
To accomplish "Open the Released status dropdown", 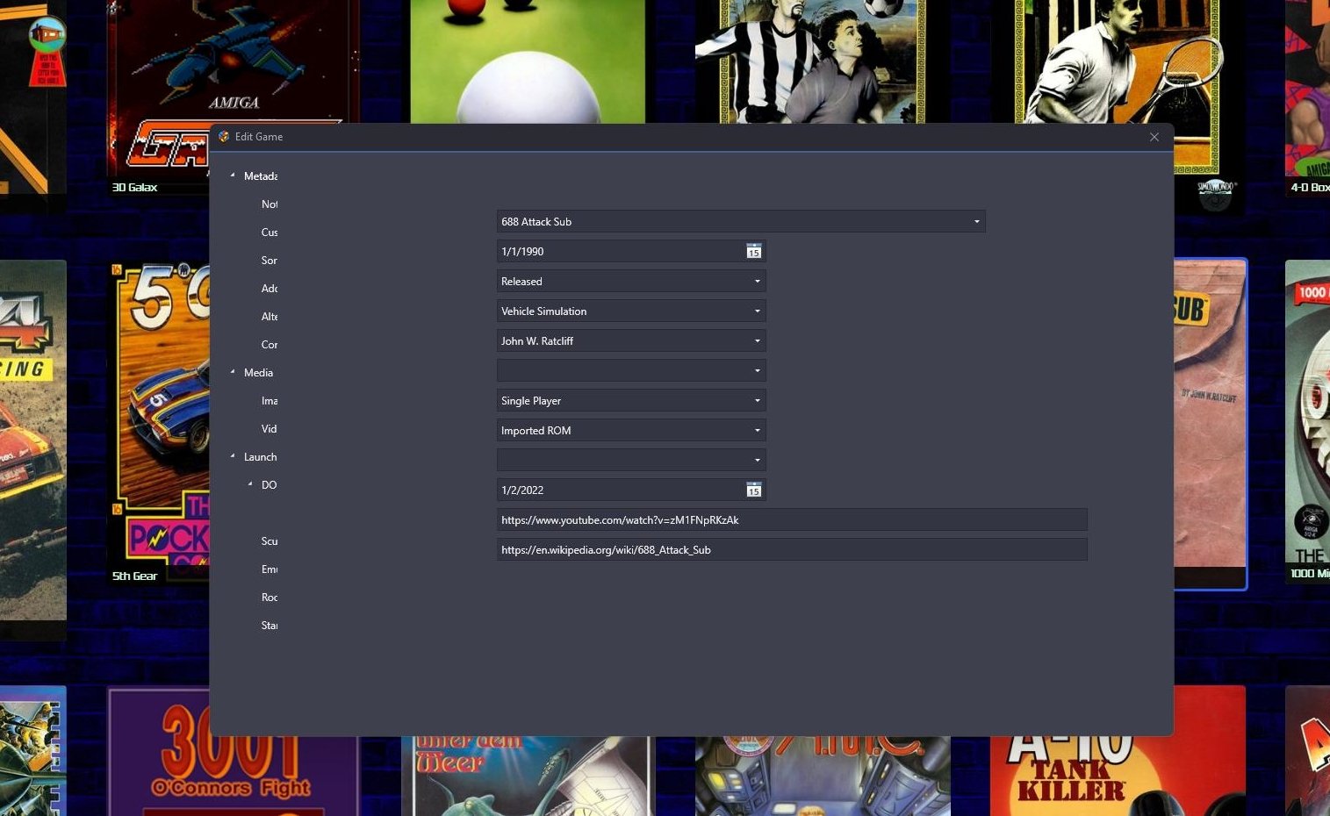I will (x=757, y=282).
